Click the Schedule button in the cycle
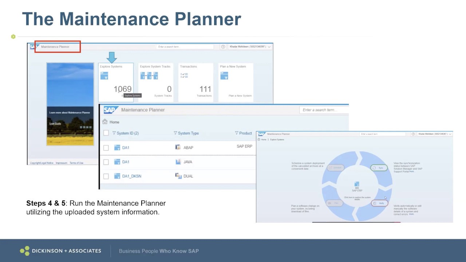 335,168
